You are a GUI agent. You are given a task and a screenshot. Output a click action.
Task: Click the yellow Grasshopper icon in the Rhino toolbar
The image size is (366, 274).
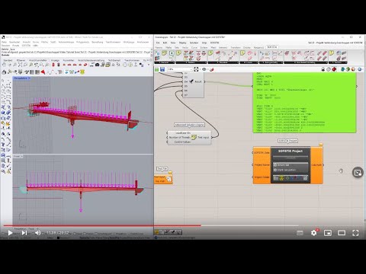click(82, 72)
